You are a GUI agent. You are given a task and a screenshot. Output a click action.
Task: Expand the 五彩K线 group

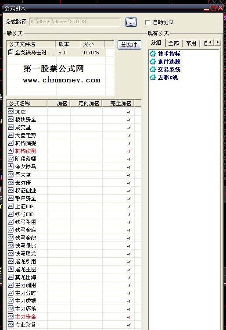click(168, 78)
